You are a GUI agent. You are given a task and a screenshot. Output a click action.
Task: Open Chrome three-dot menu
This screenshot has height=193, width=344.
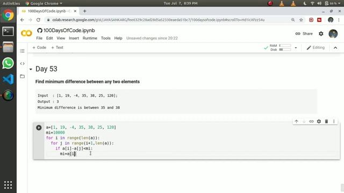point(339,20)
